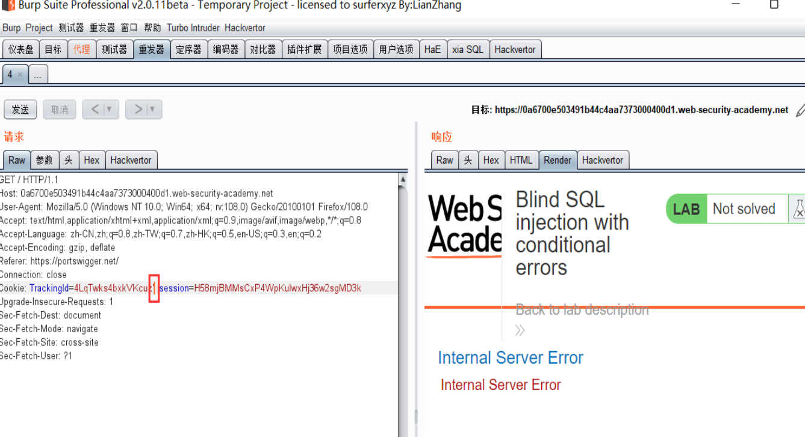Select the request 参数 tab
Viewport: 805px width, 437px height.
point(45,160)
